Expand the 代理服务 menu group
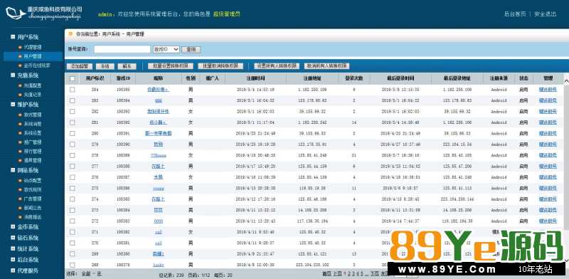 tap(13, 270)
